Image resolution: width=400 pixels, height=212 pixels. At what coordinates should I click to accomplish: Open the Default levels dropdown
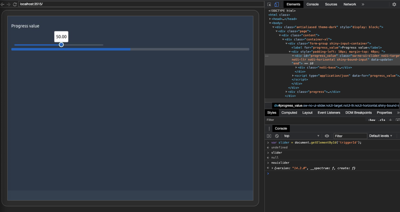point(381,136)
